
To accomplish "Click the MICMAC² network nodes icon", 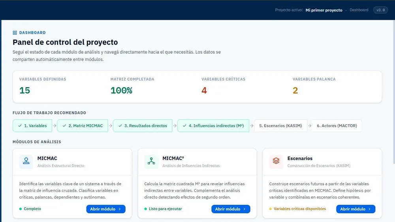I will (151, 161).
